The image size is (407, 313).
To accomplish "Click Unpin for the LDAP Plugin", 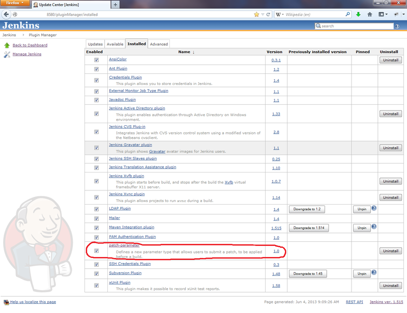I will coord(362,209).
